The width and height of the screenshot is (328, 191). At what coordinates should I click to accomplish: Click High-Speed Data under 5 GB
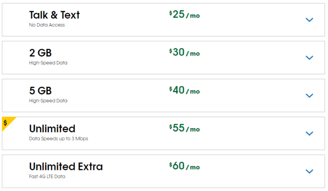(x=48, y=101)
